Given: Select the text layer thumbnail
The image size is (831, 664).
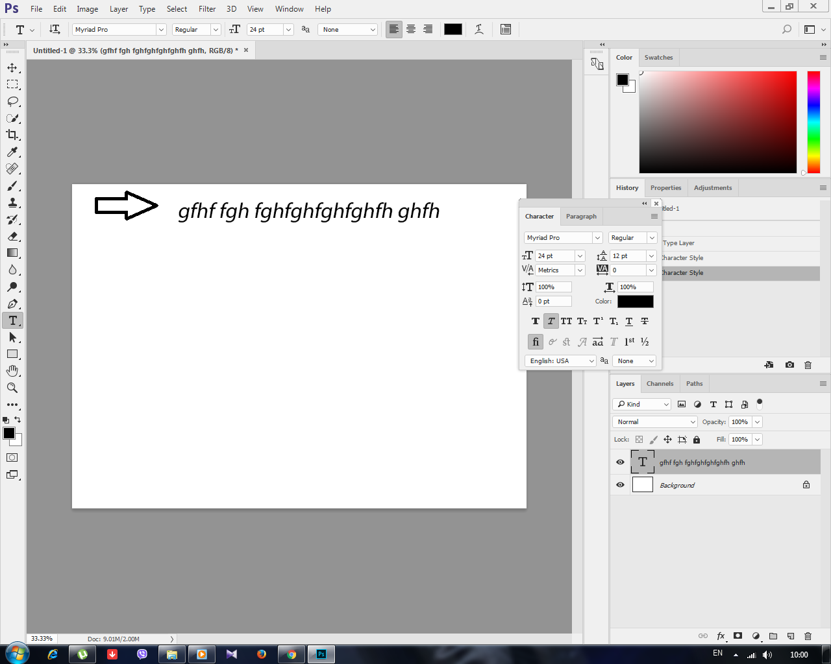Looking at the screenshot, I should pyautogui.click(x=642, y=462).
